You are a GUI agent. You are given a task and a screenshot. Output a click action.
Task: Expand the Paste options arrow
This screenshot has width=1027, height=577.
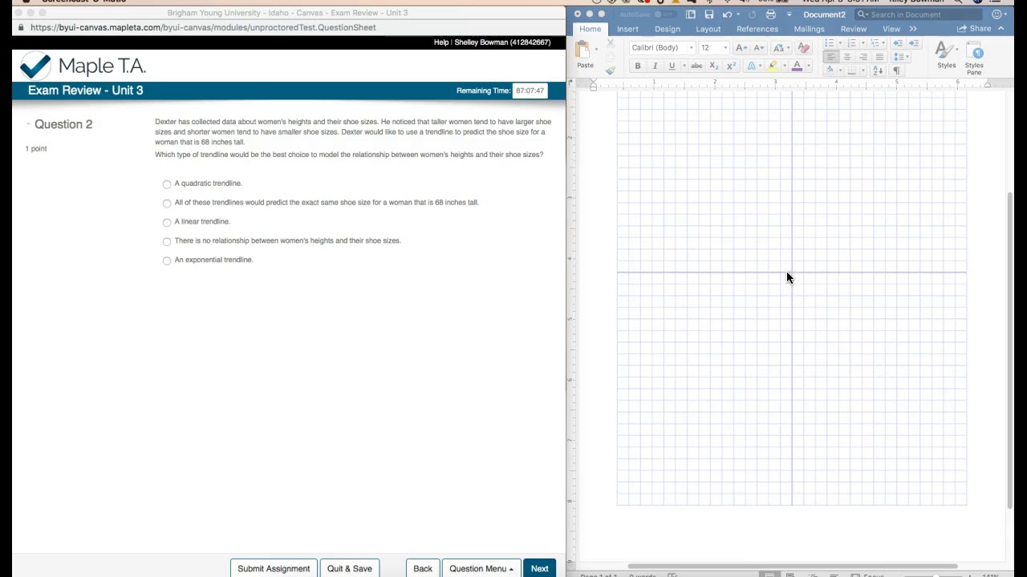tap(598, 50)
